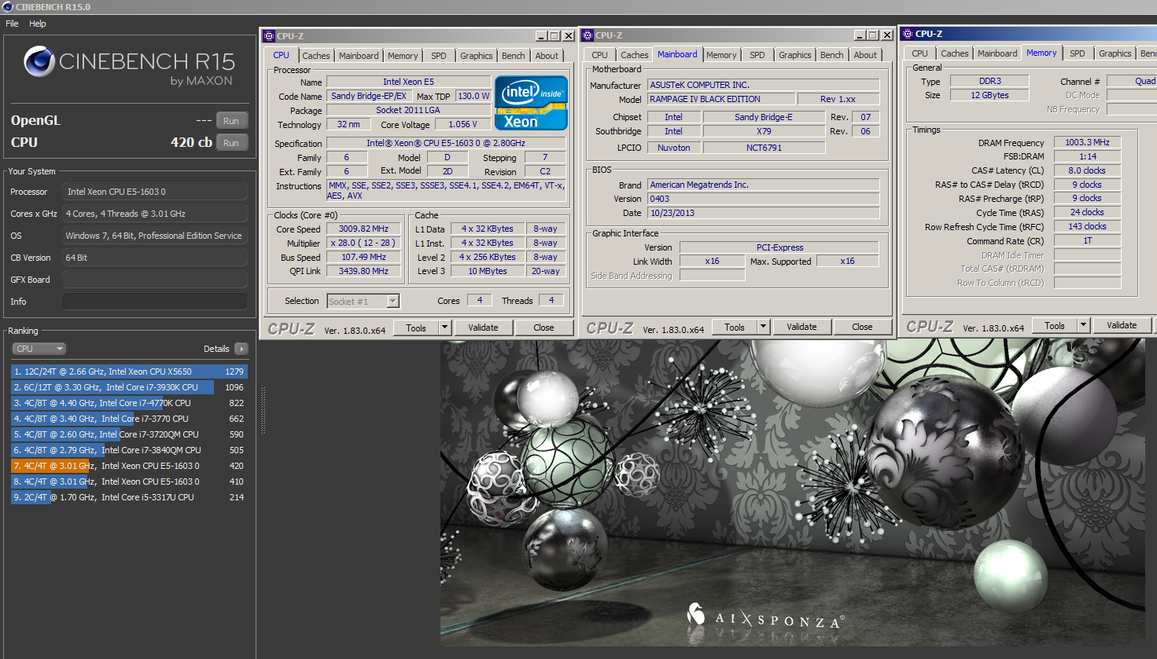Select ranking row Xeon E5-1603 score 410
Viewport: 1157px width, 659px height.
[x=129, y=481]
